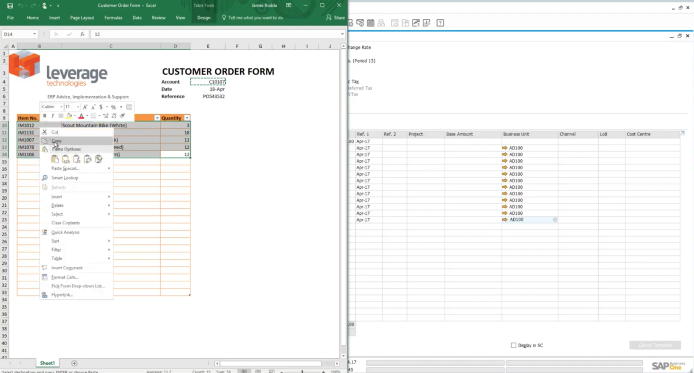Click Insert Comment in context menu
Screen dimensions: 694x373
pyautogui.click(x=77, y=268)
